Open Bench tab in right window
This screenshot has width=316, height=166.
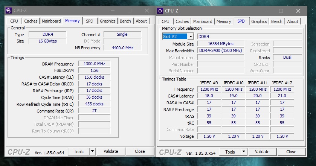pos(277,21)
